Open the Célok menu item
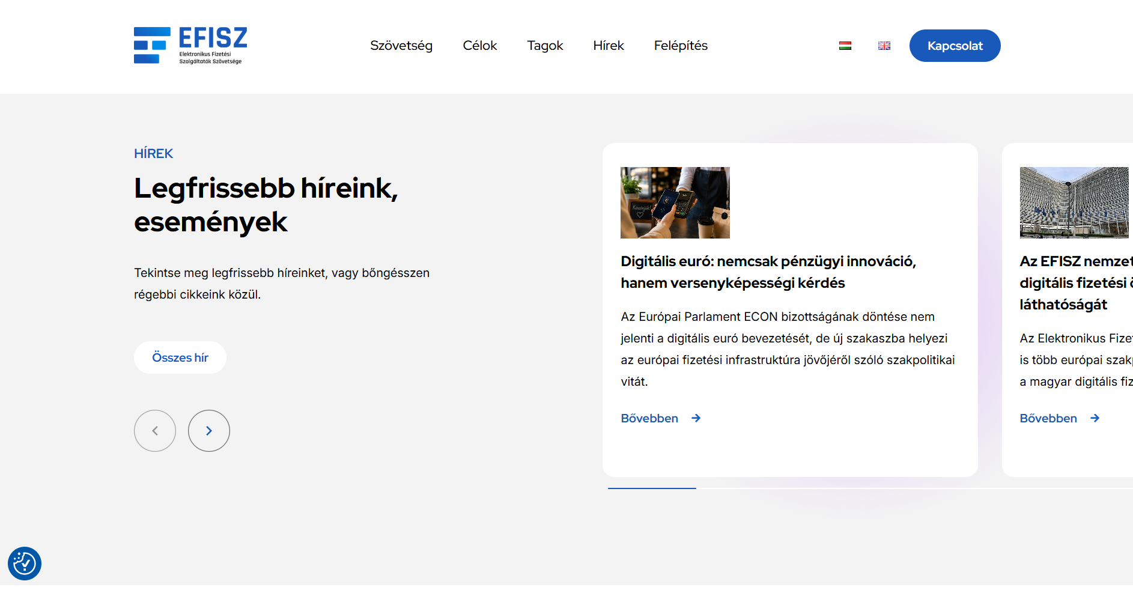 pos(480,46)
